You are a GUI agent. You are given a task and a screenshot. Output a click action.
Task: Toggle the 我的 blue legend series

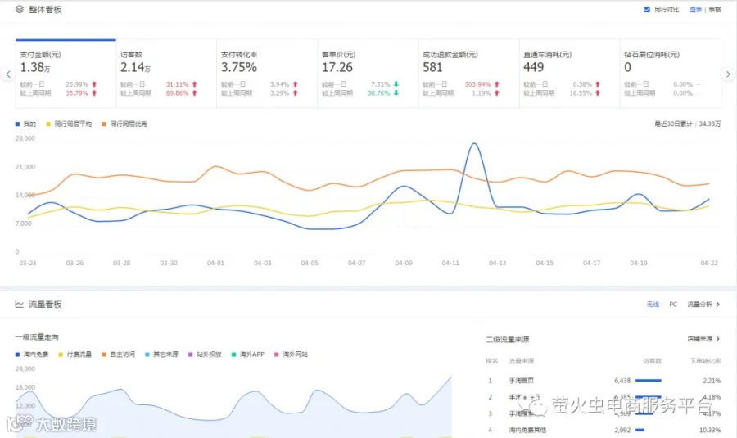(x=25, y=124)
